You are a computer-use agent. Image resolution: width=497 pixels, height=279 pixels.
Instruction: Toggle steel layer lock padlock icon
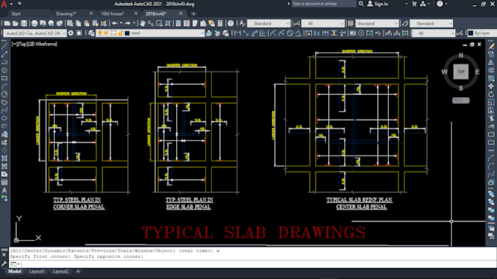121,34
